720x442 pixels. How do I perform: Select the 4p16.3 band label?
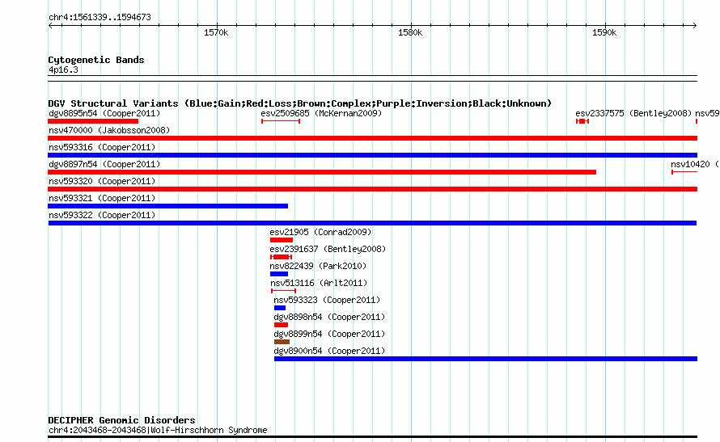pyautogui.click(x=63, y=69)
